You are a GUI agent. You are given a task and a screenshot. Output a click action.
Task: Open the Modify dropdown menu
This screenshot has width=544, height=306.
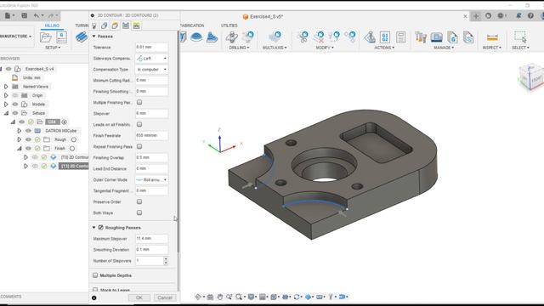click(x=325, y=48)
